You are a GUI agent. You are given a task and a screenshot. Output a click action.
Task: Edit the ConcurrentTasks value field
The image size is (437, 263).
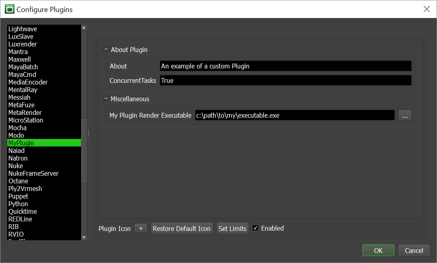point(285,80)
